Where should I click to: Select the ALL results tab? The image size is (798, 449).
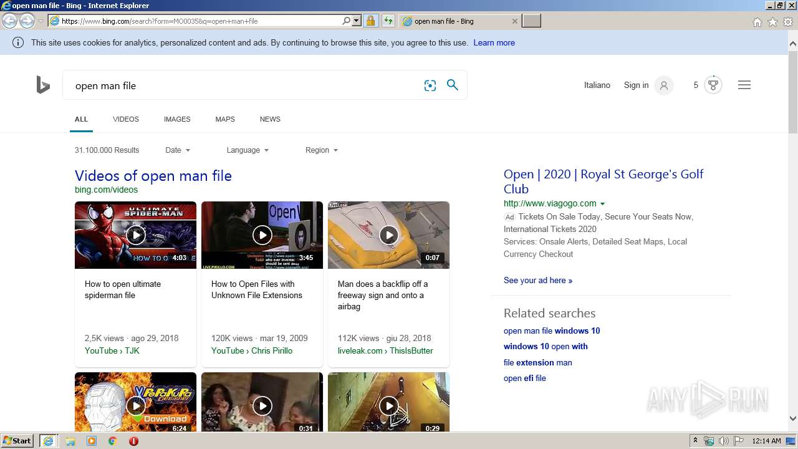(x=81, y=119)
